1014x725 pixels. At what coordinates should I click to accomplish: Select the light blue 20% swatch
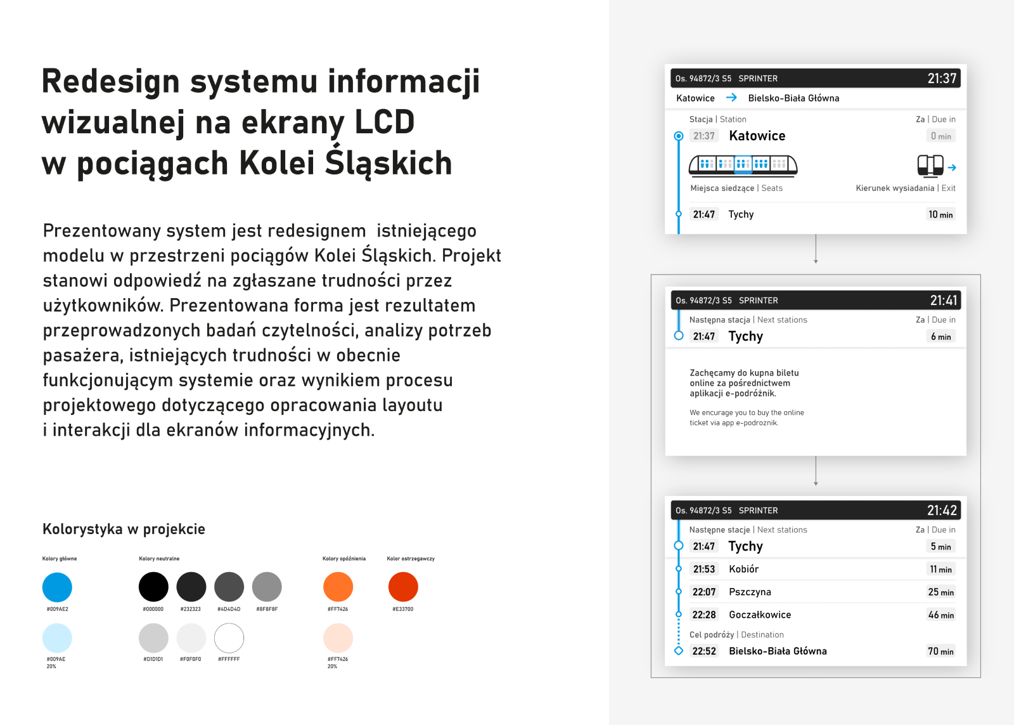point(57,638)
